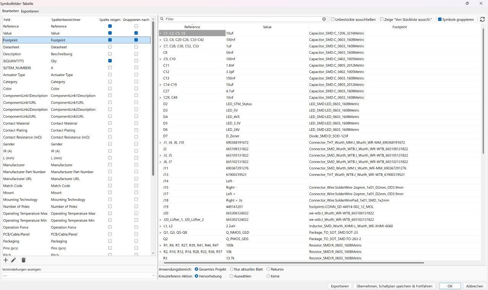Expand group C1, C2, C5, C6
The width and height of the screenshot is (488, 290).
click(160, 33)
